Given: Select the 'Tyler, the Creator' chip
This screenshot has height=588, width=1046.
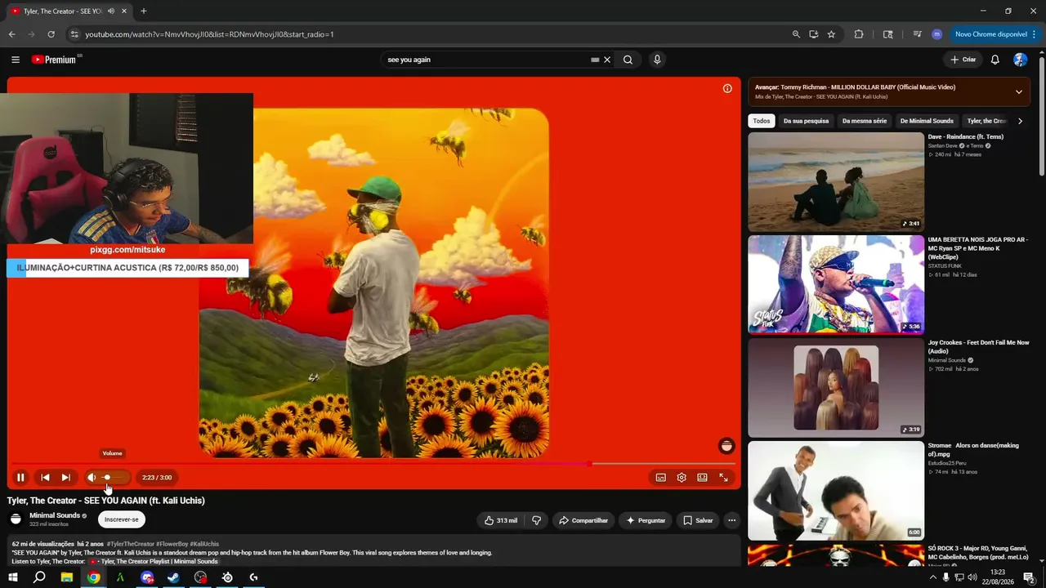Looking at the screenshot, I should (986, 121).
